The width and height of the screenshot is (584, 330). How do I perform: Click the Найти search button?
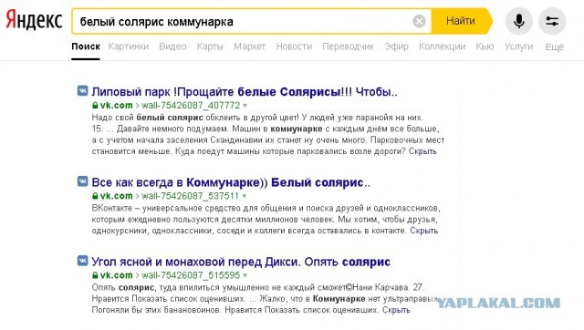pyautogui.click(x=462, y=21)
